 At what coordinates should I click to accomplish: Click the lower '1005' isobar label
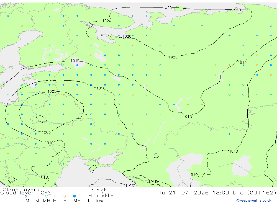(46, 132)
